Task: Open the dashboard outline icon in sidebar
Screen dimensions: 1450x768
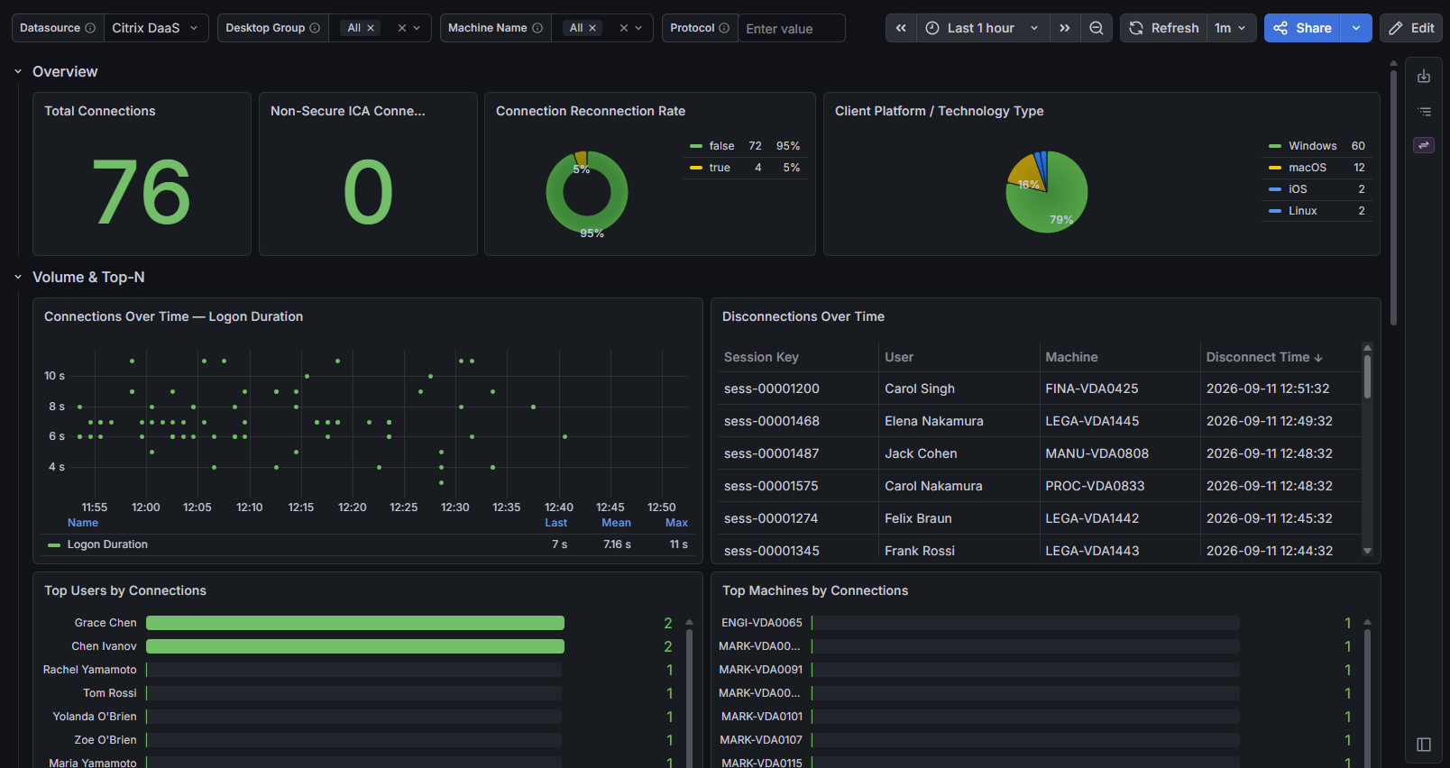Action: click(1424, 112)
